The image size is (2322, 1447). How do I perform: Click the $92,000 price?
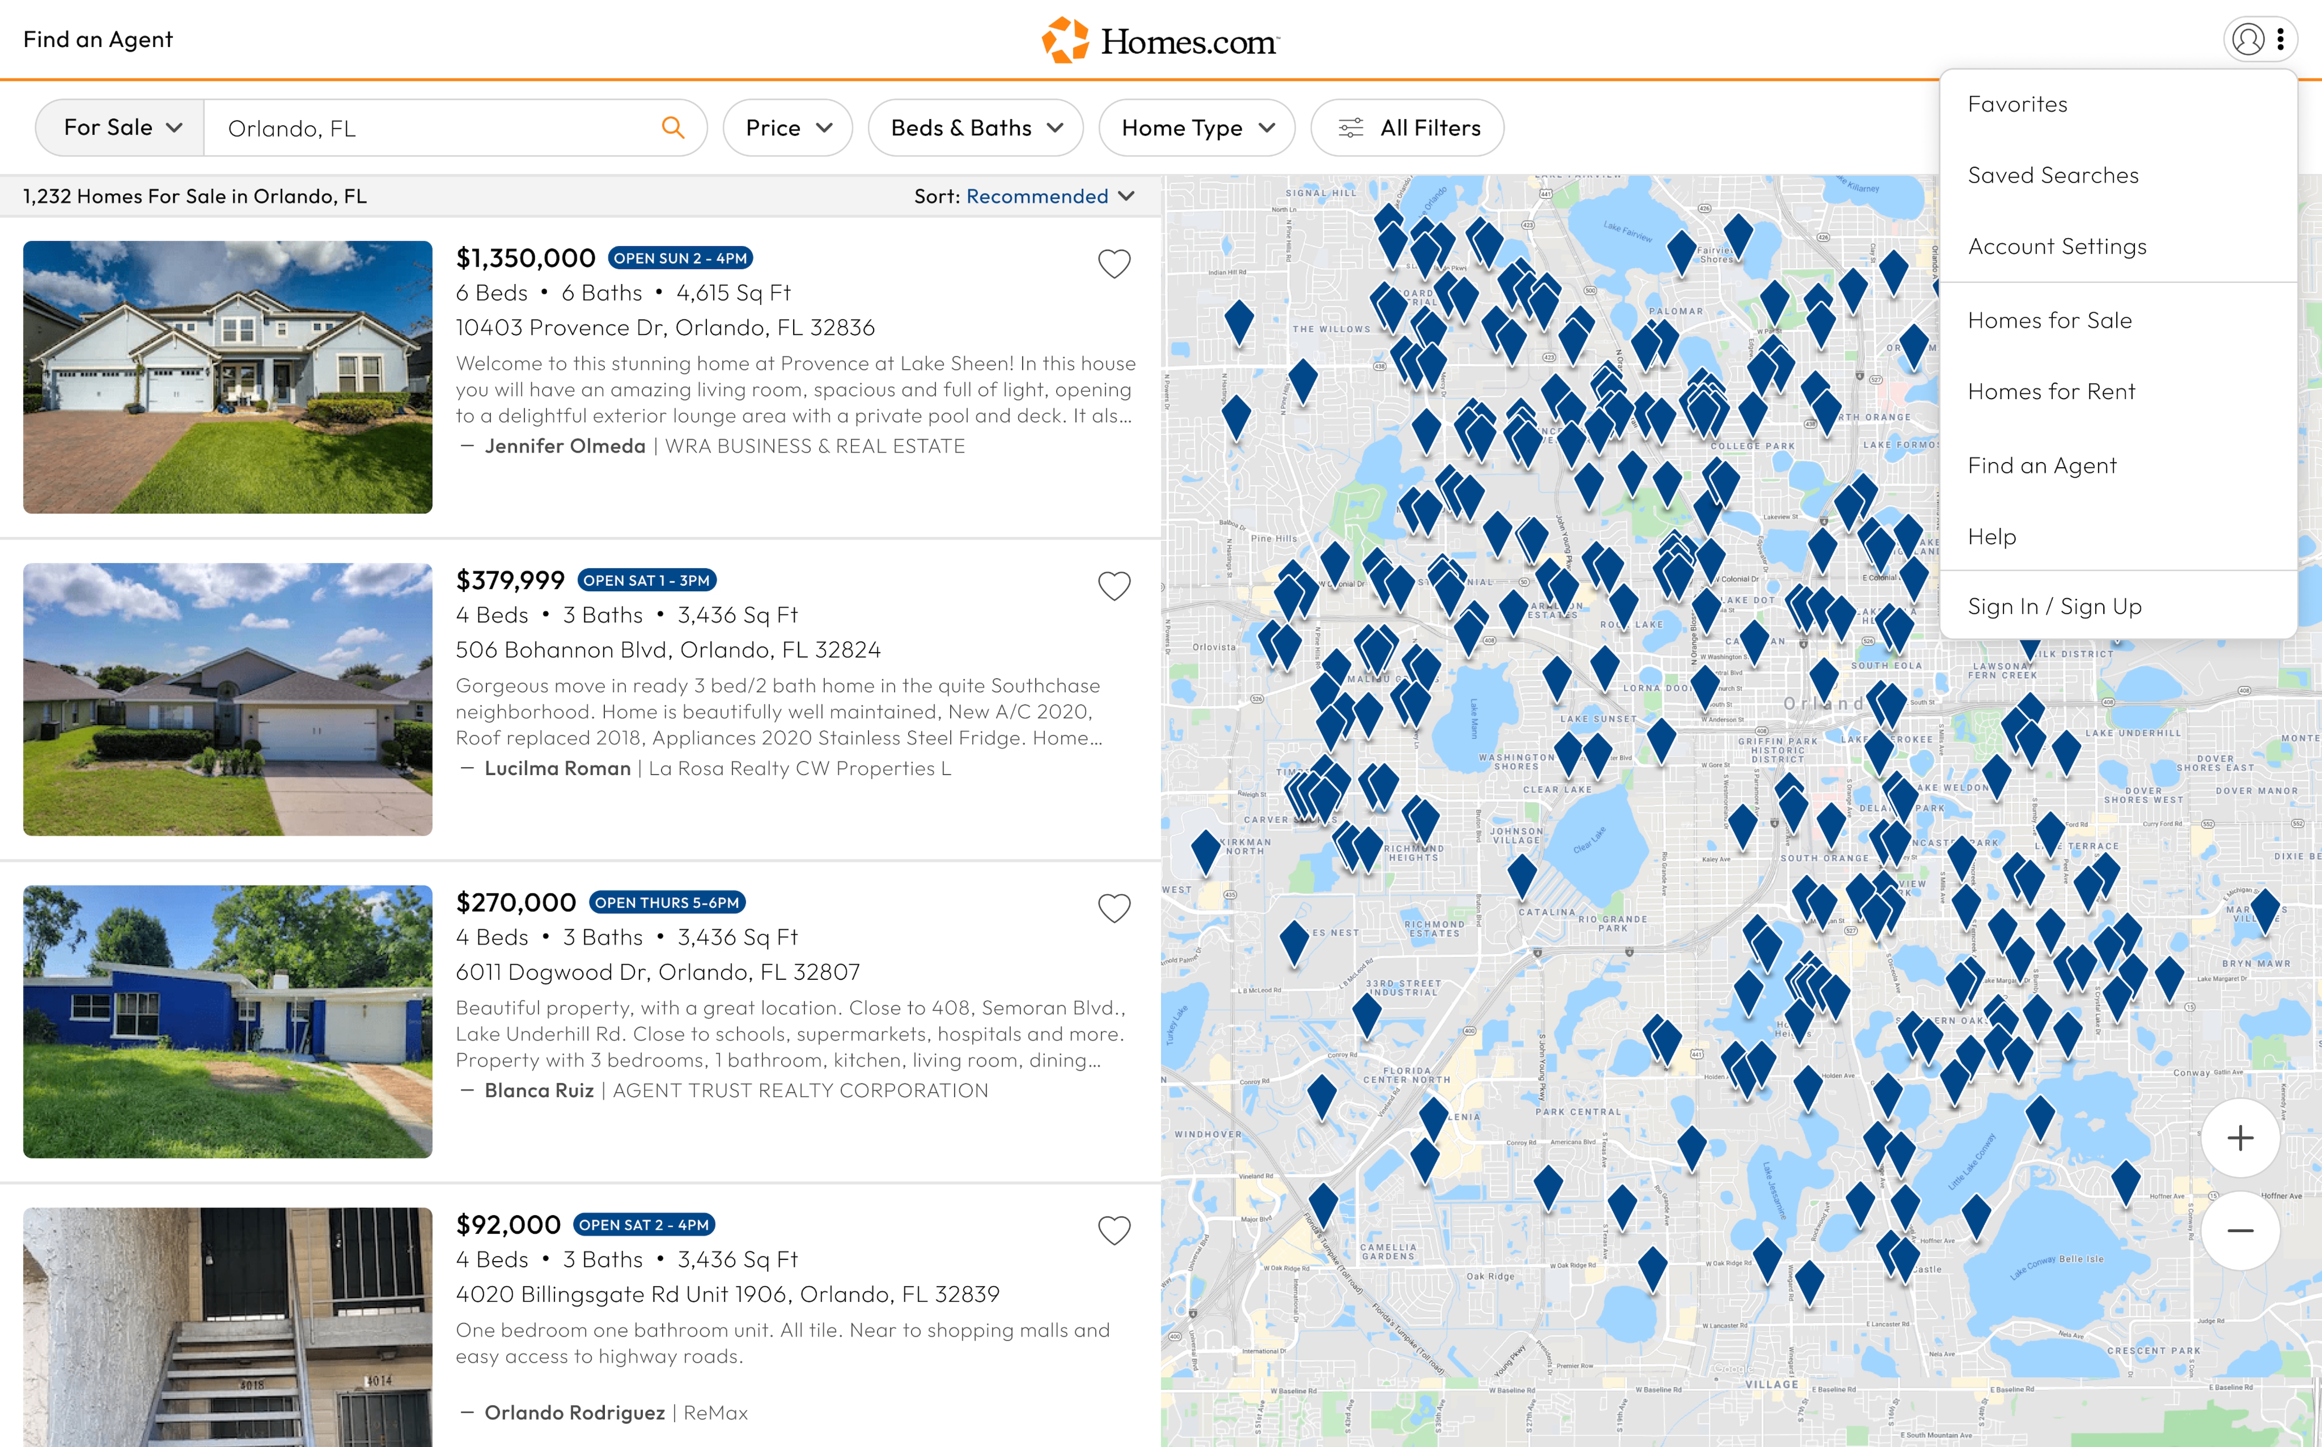coord(508,1225)
